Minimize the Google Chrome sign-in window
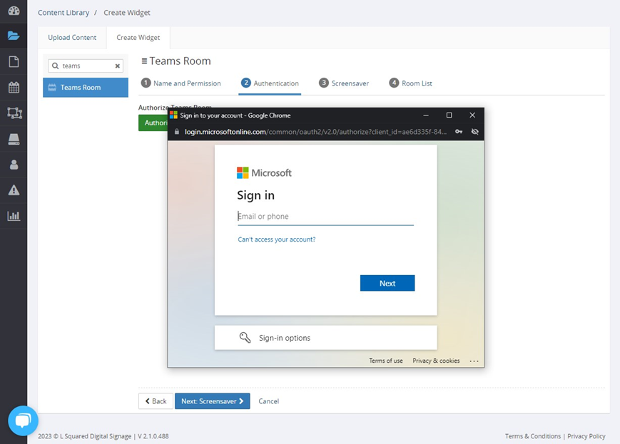The image size is (620, 444). (x=426, y=115)
